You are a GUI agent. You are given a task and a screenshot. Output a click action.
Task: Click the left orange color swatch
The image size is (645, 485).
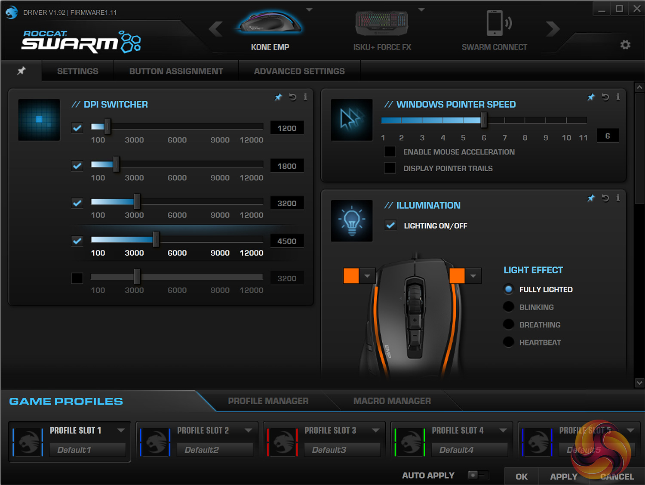pos(351,276)
